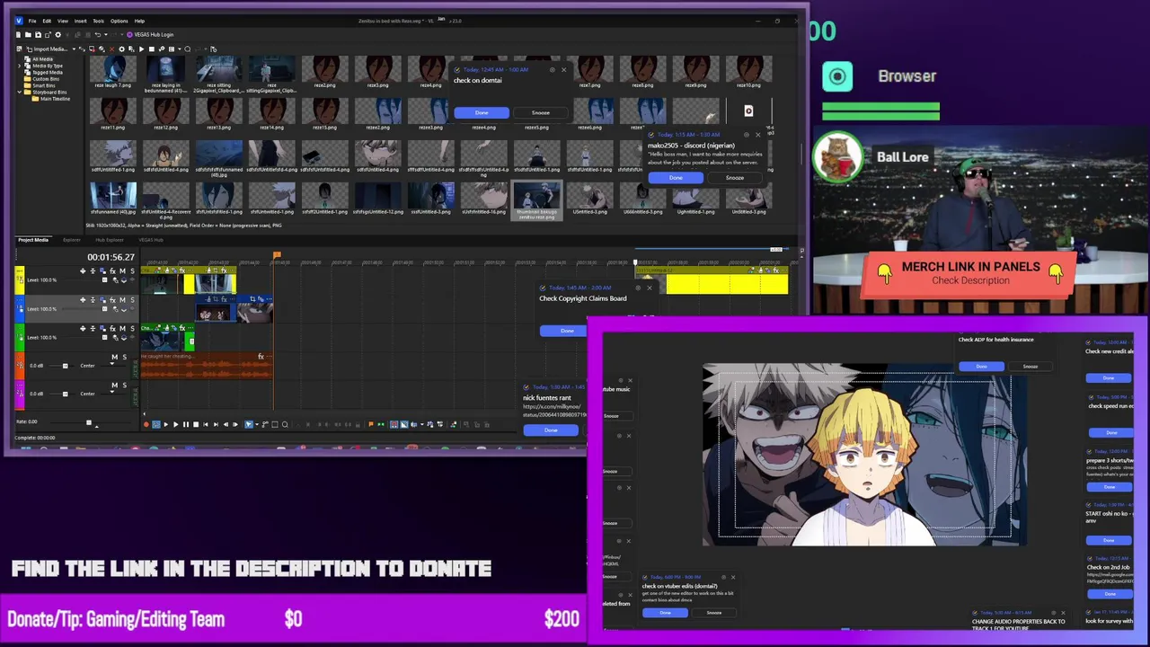Click the Record button in the transport bar
The image size is (1150, 647).
coord(146,424)
